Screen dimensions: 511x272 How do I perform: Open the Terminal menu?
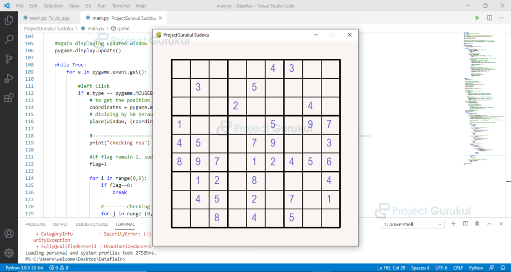(x=121, y=6)
